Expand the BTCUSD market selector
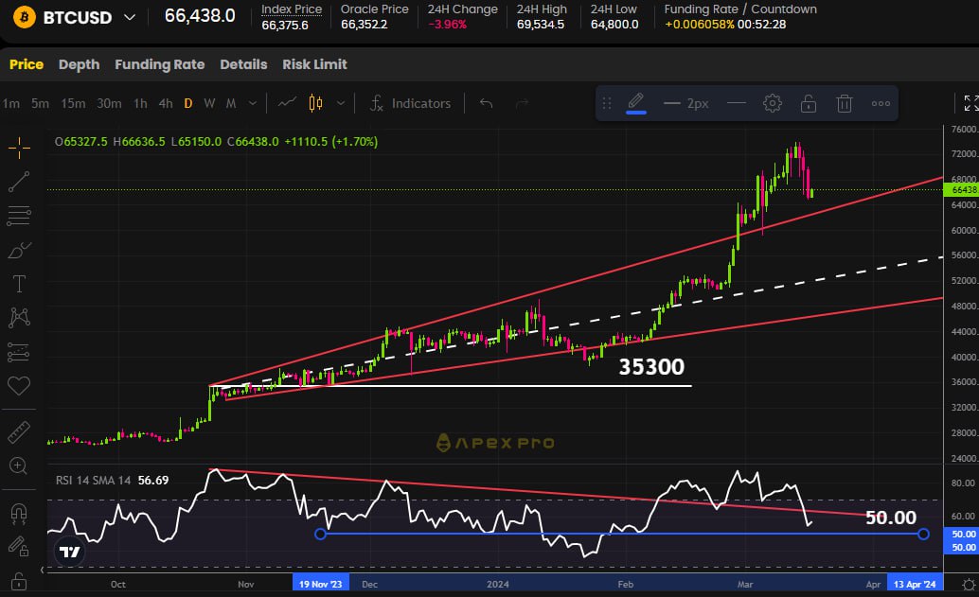 click(x=130, y=17)
